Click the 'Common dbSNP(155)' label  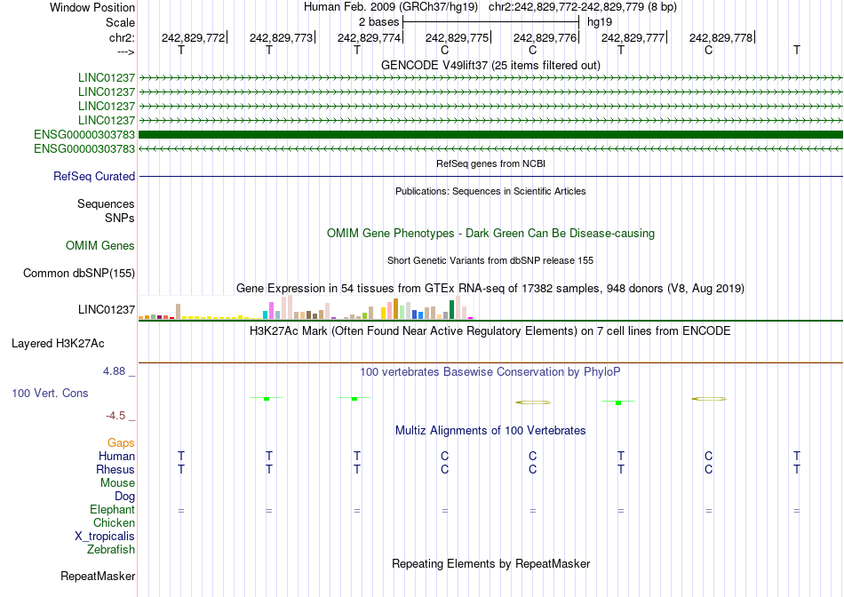[79, 273]
